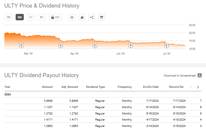Click the dividend marker in mid-March

[61, 45]
